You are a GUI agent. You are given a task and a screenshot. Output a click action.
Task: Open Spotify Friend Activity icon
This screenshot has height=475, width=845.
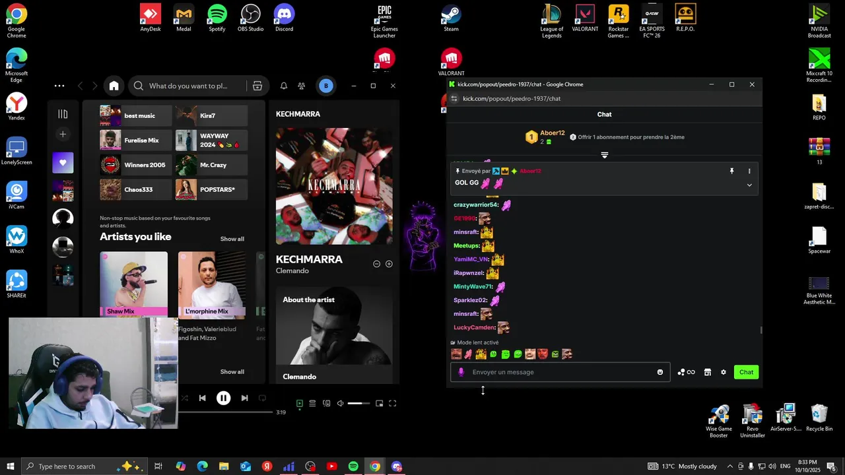tap(301, 86)
